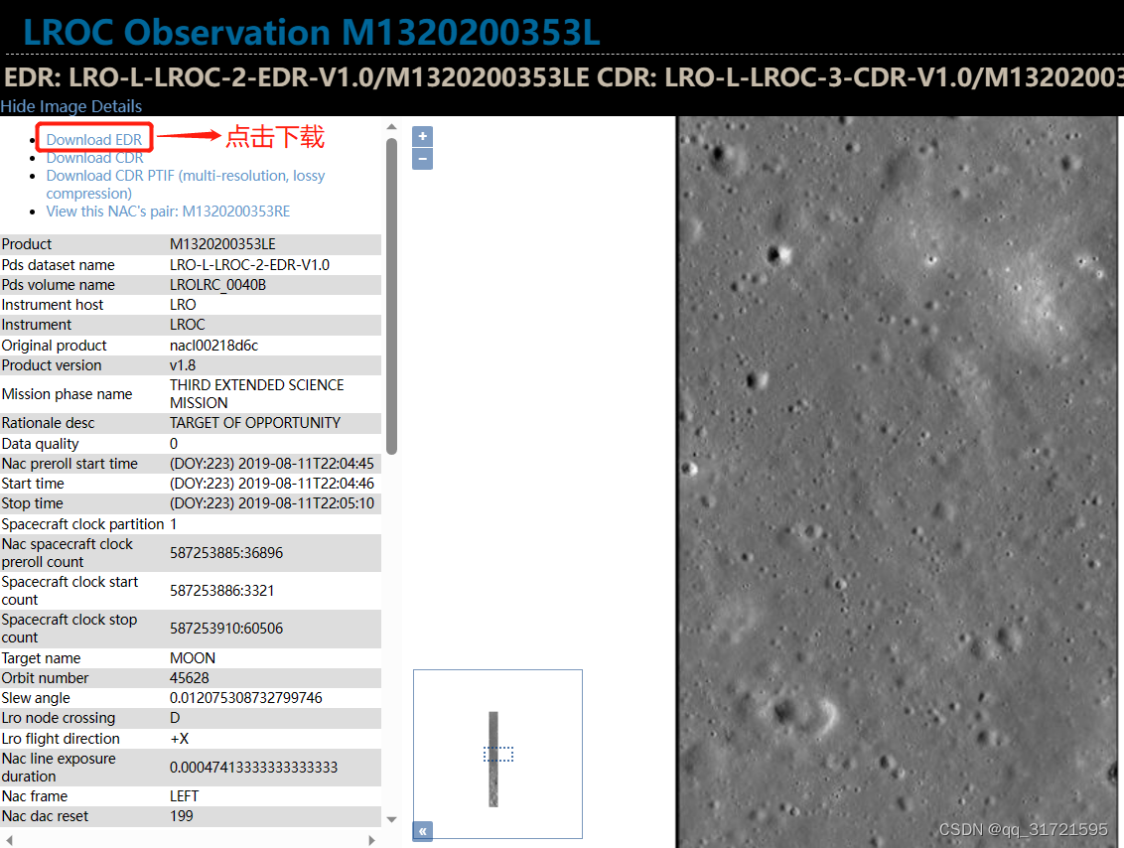Viewport: 1124px width, 848px height.
Task: Click the image strip thumbnail in overview map
Action: pos(493,759)
